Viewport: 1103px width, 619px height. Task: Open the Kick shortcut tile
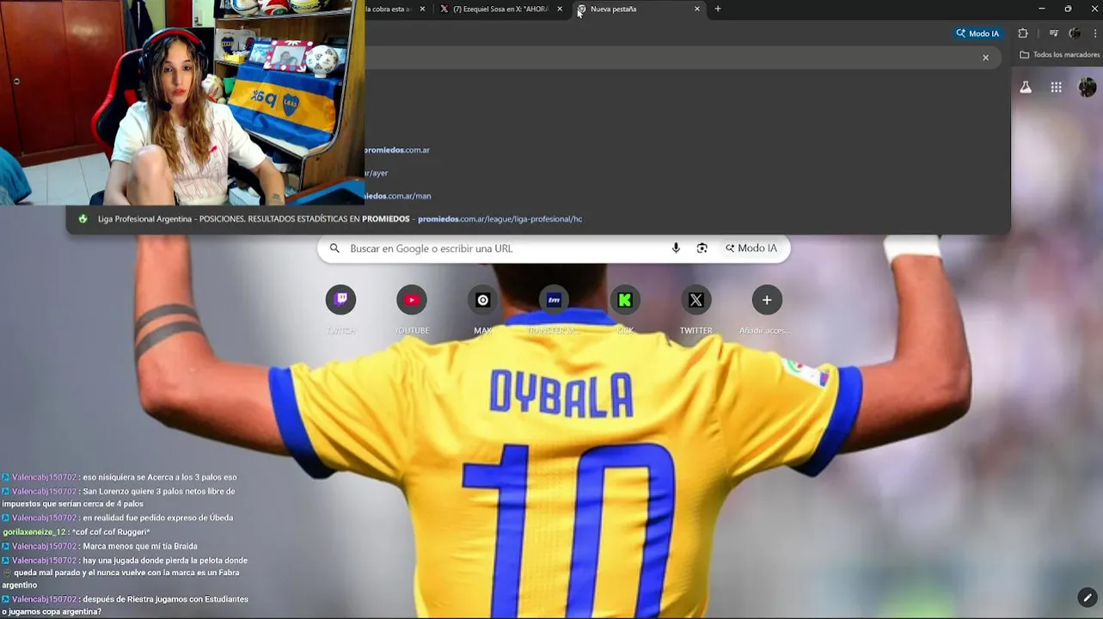click(x=625, y=300)
